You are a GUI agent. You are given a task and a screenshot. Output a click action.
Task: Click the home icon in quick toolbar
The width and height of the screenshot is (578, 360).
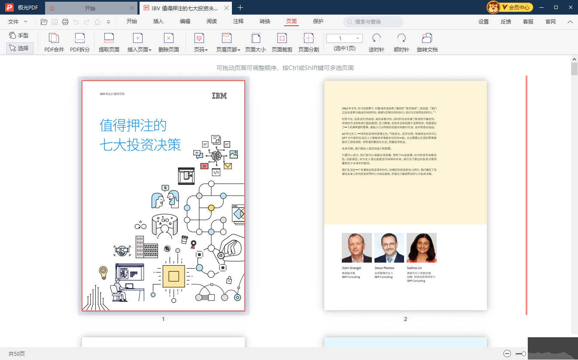pos(97,22)
